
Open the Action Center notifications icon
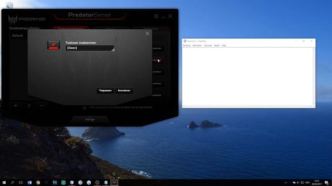(x=326, y=182)
